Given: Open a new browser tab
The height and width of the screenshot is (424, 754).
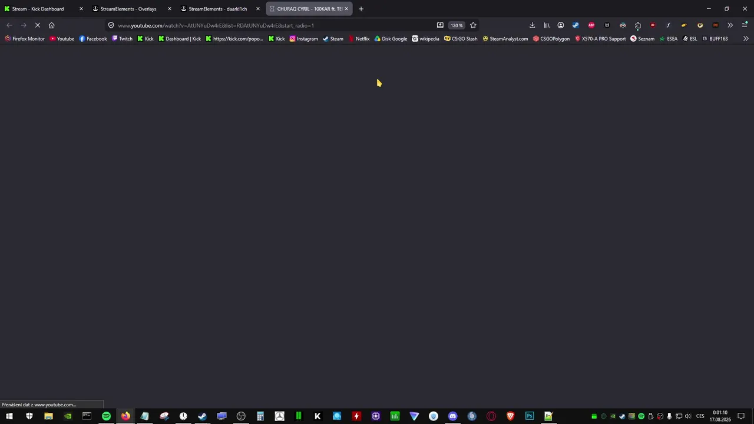Looking at the screenshot, I should coord(361,9).
